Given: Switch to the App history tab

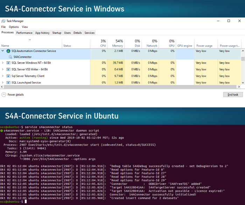Looking at the screenshot, I should tap(42, 33).
